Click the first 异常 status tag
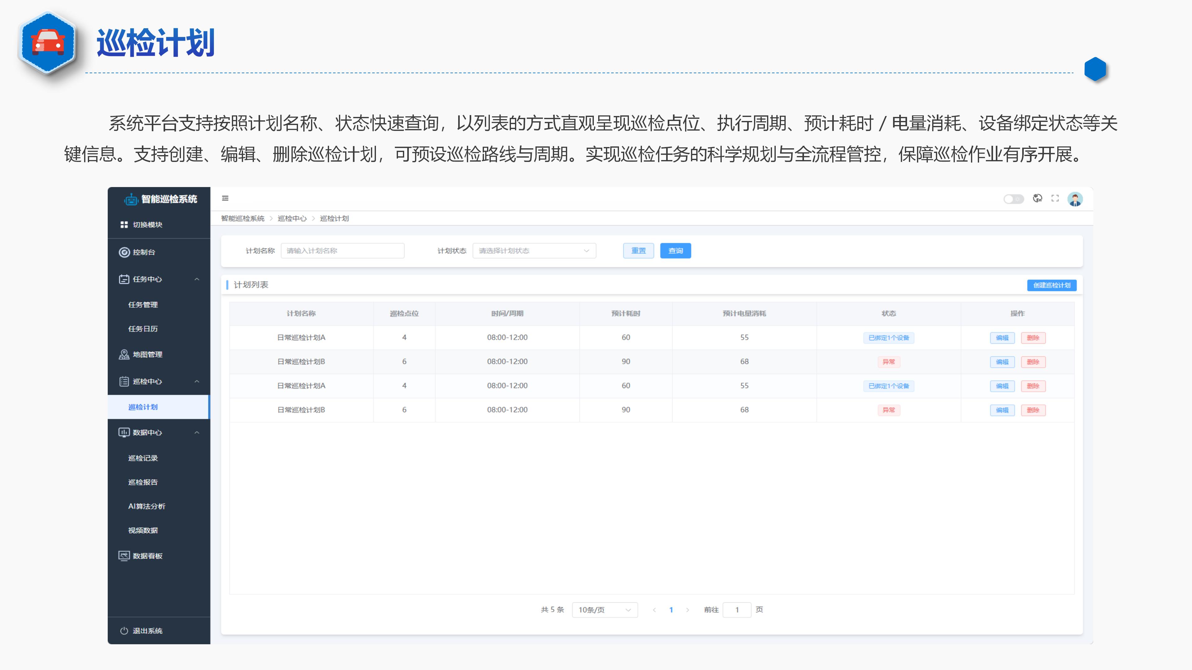1192x670 pixels. click(x=888, y=362)
